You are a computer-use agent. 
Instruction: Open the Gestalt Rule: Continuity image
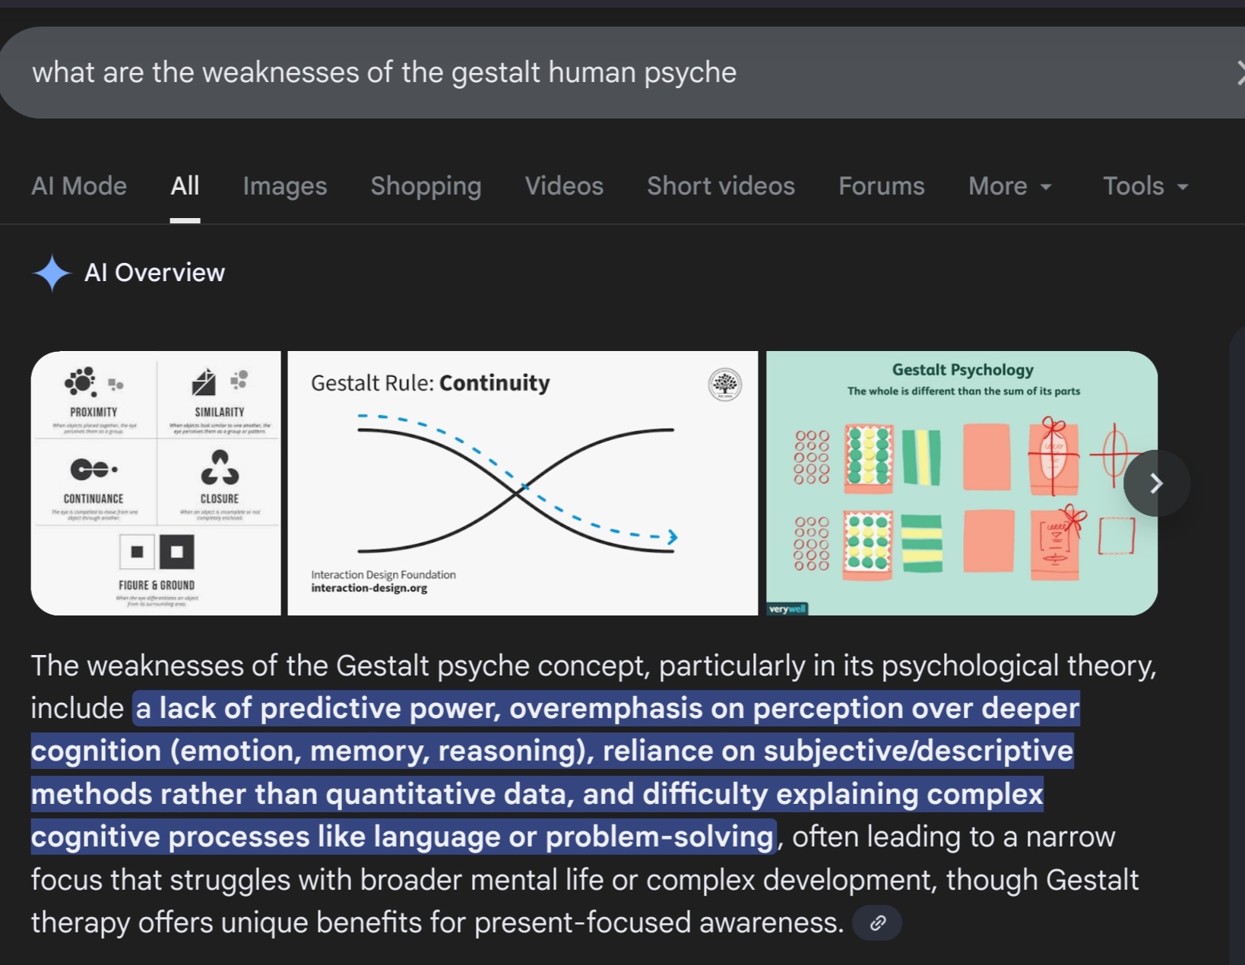click(523, 483)
